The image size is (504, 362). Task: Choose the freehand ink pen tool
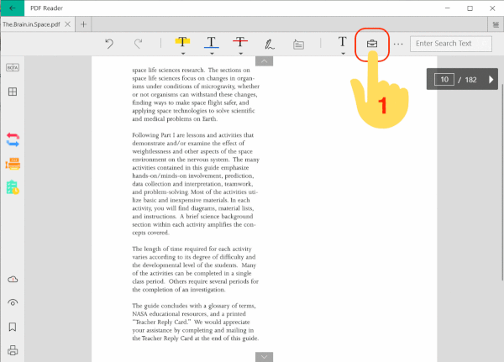[270, 43]
